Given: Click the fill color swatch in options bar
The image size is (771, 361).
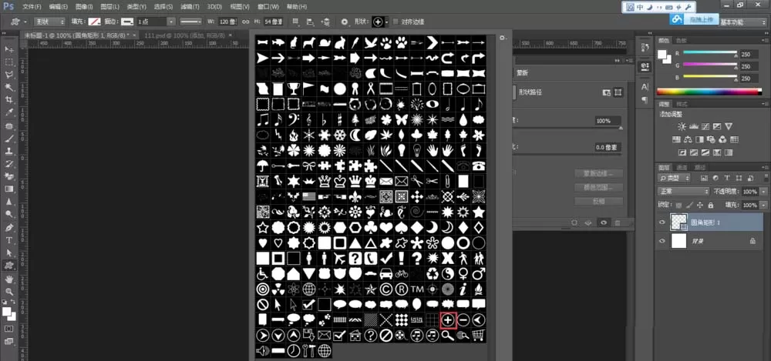Looking at the screenshot, I should click(x=94, y=22).
